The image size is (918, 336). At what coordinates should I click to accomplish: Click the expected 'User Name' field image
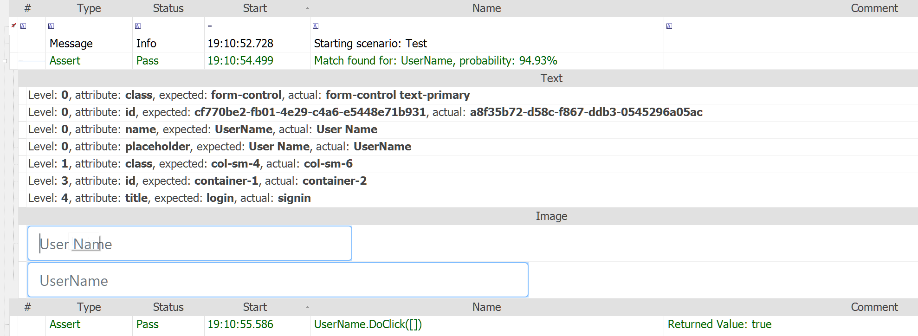click(x=189, y=244)
